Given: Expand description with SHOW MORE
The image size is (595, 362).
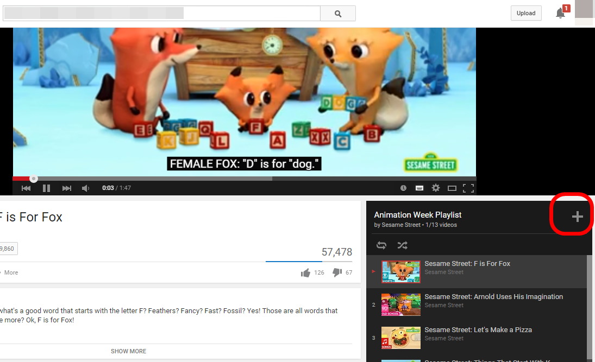Looking at the screenshot, I should (128, 351).
